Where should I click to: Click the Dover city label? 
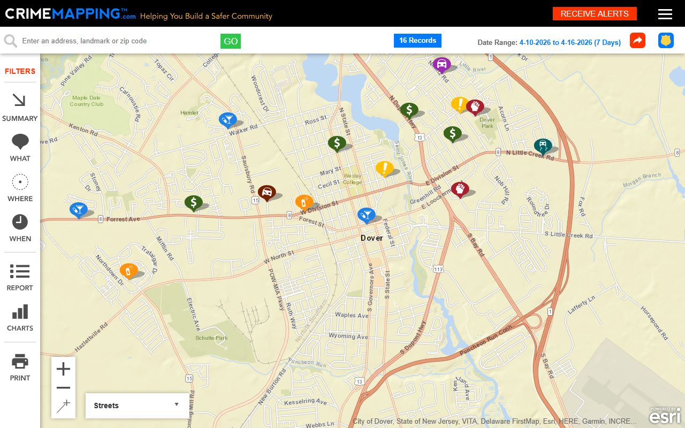tap(371, 238)
